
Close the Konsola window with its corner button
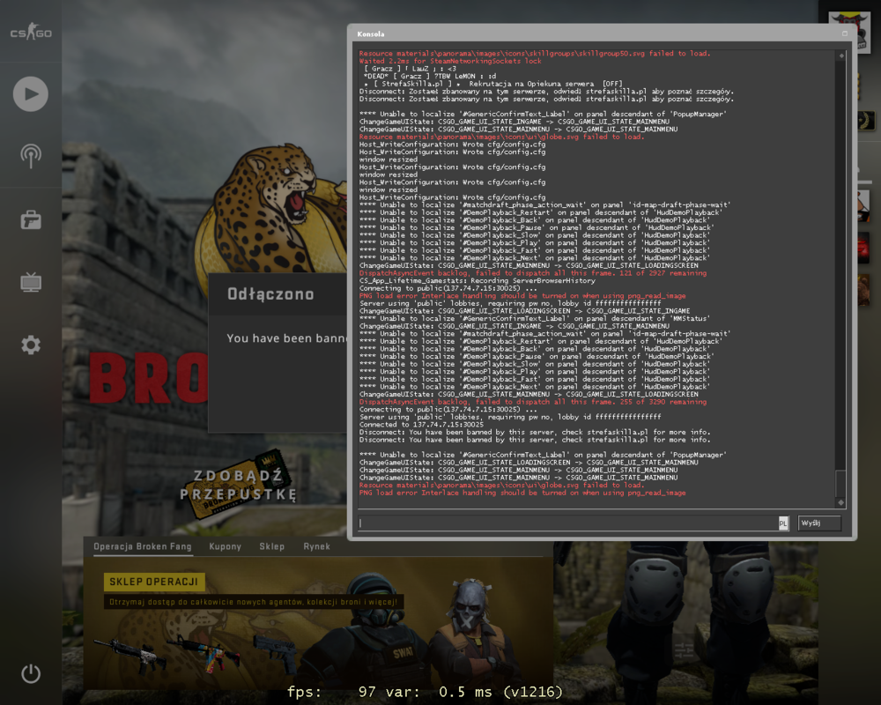point(845,33)
